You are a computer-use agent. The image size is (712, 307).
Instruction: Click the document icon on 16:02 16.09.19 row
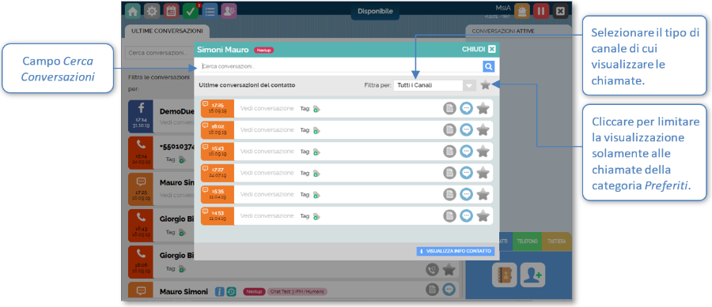[449, 130]
